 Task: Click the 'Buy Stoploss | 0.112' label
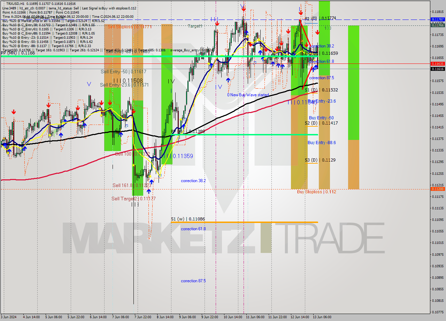click(x=316, y=192)
